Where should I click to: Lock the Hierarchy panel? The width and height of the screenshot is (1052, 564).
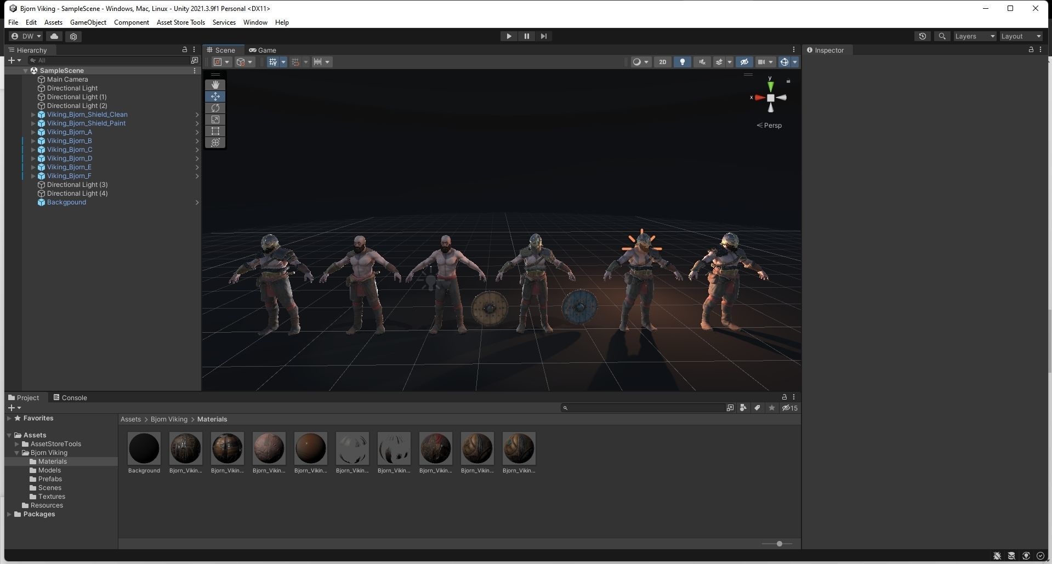(185, 49)
